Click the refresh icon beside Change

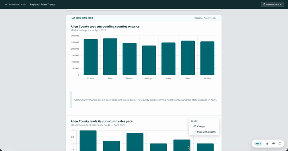click(194, 126)
